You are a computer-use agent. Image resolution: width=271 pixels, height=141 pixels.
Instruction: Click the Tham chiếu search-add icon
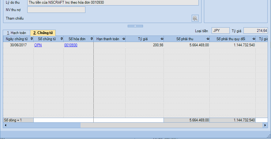coord(195,18)
